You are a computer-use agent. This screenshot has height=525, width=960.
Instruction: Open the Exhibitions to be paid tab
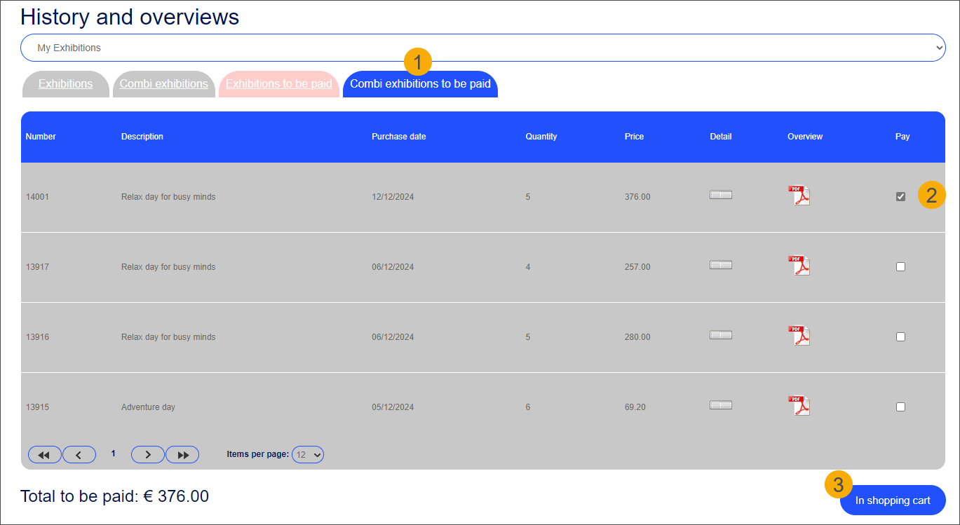point(278,84)
